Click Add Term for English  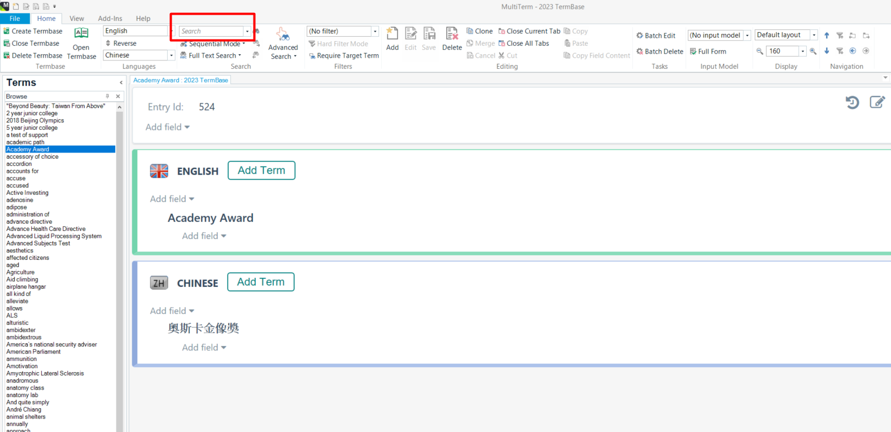pos(261,171)
